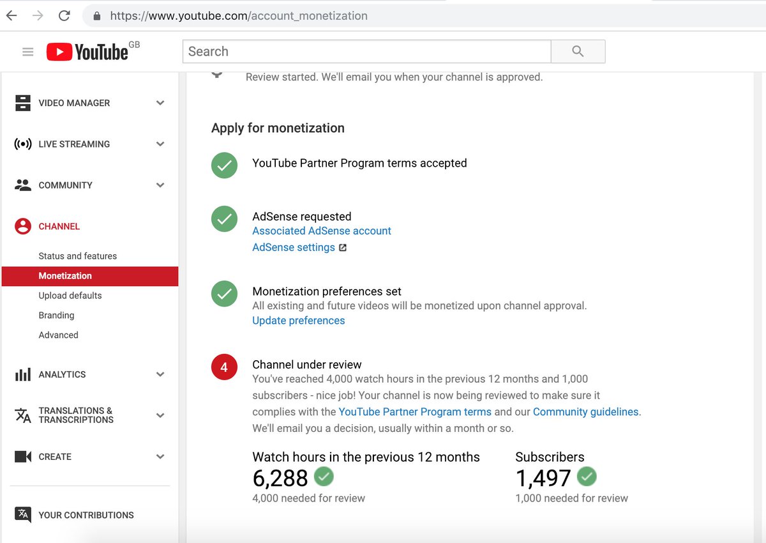Select the Monetization sidebar item
The height and width of the screenshot is (543, 766).
(x=90, y=276)
